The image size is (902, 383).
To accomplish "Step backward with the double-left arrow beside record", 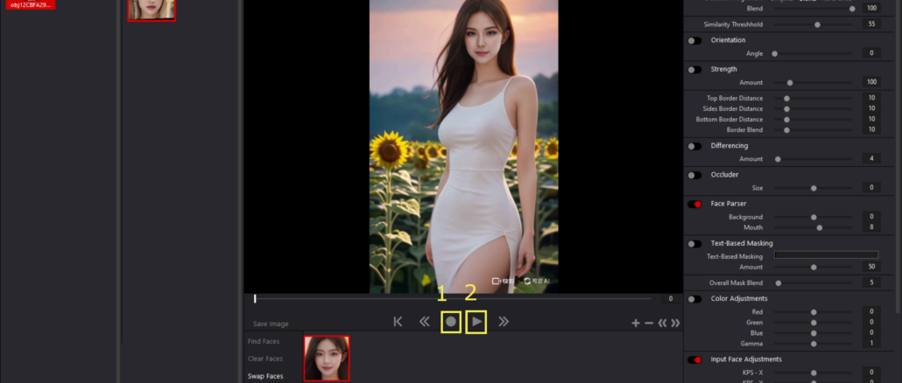I will [x=425, y=322].
